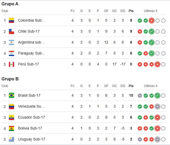The image size is (170, 145).
Task: Click Colombia's first green win result icon
Action: click(140, 21)
